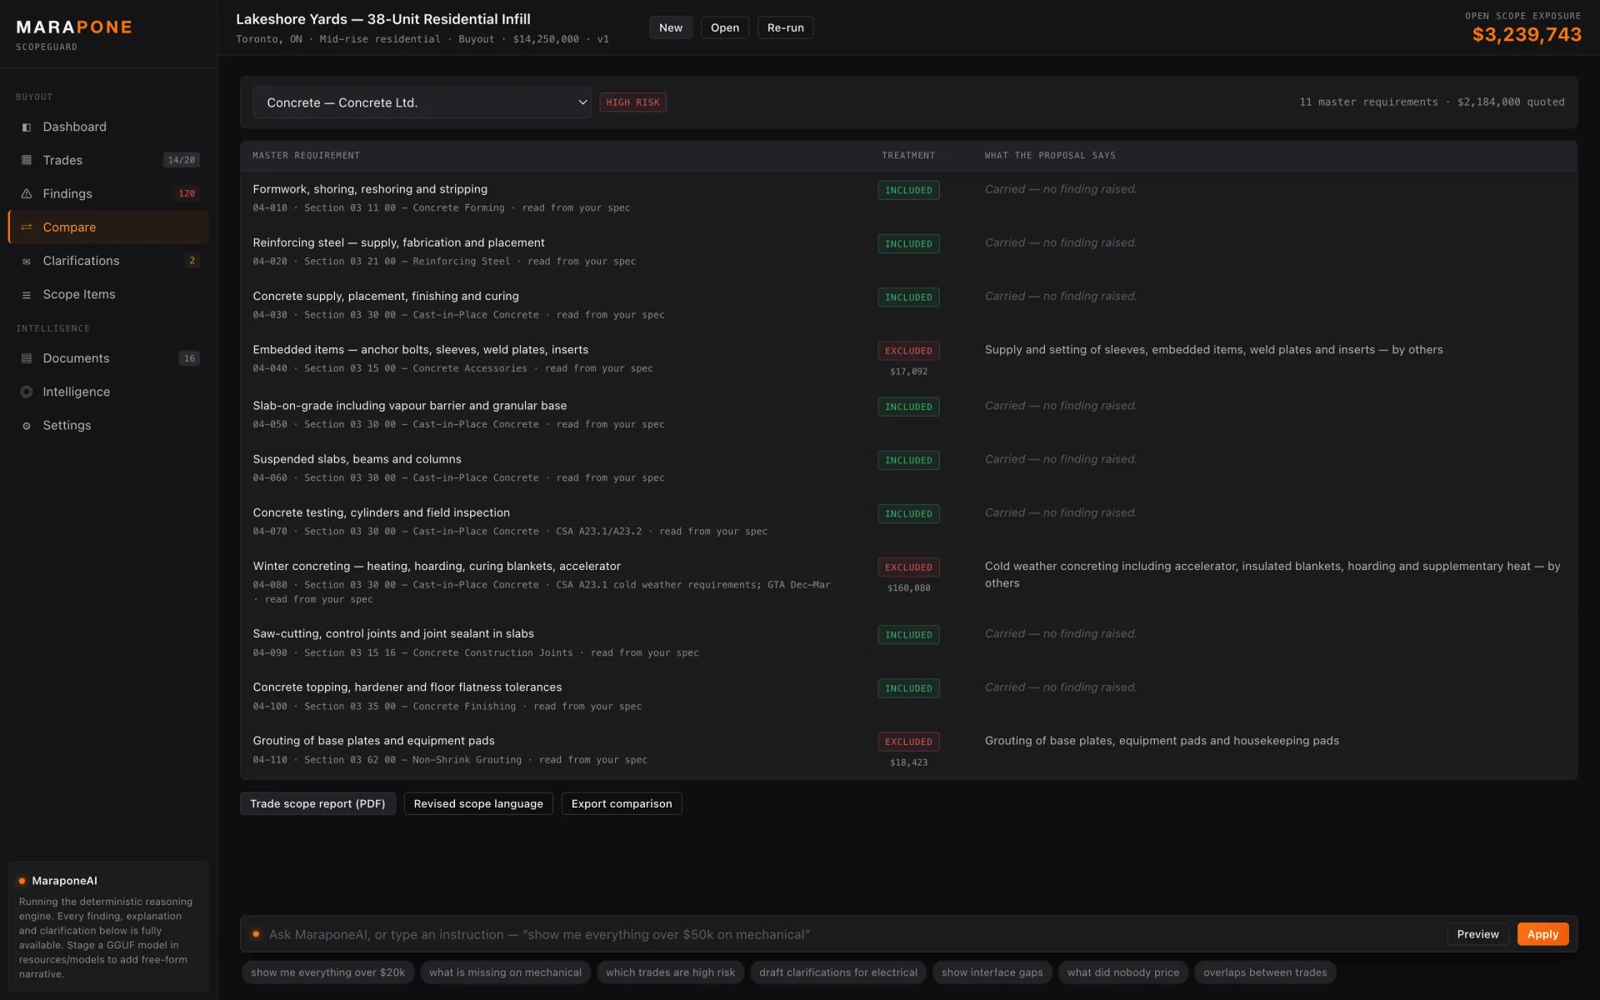
Task: Click 'what is missing on mechanical' suggestion
Action: (x=505, y=972)
